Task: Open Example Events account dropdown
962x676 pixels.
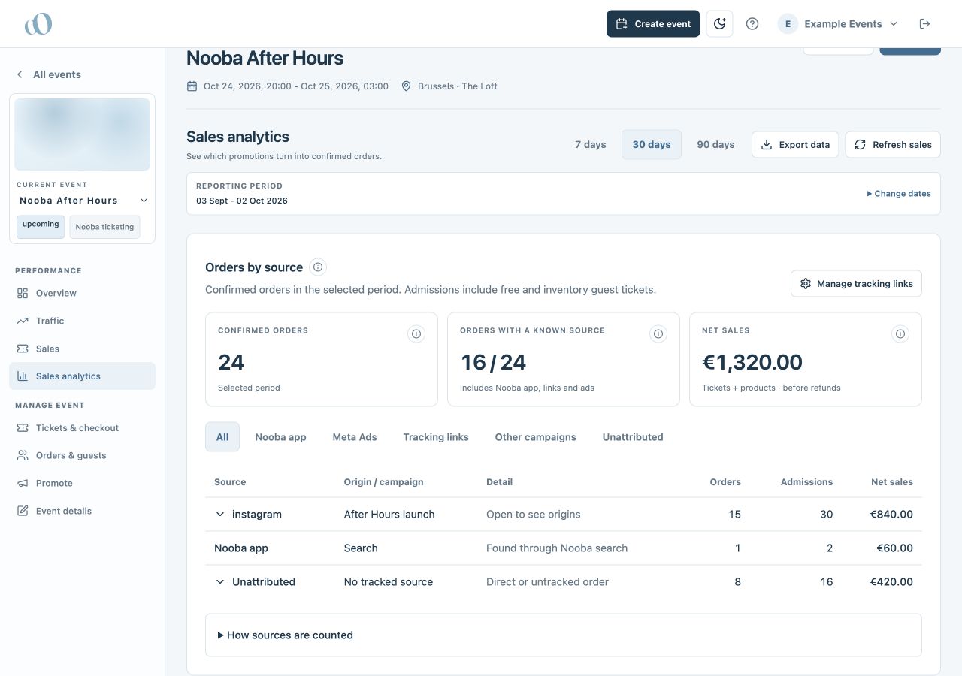Action: point(838,24)
